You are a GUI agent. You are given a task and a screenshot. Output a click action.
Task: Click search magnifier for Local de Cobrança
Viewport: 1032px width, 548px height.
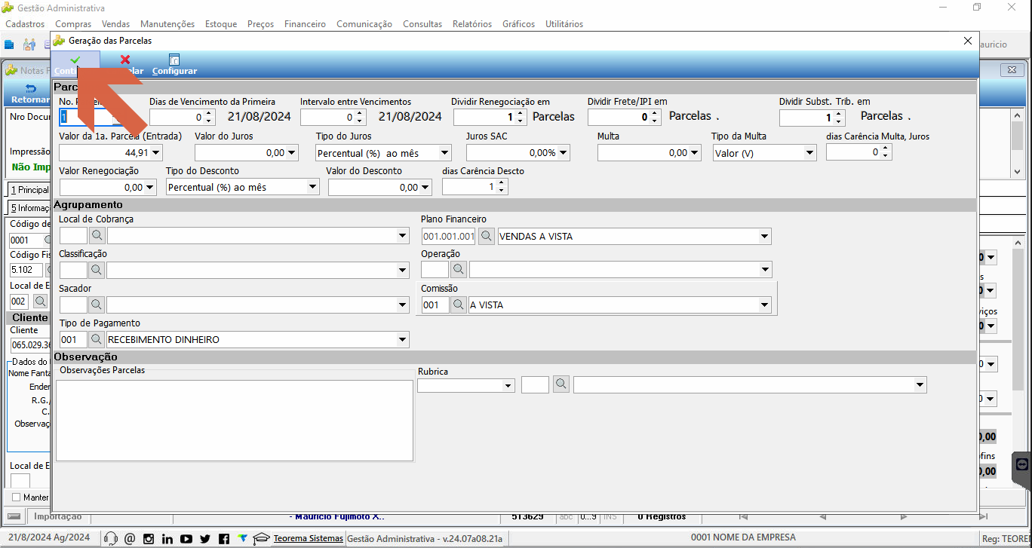[x=97, y=236]
